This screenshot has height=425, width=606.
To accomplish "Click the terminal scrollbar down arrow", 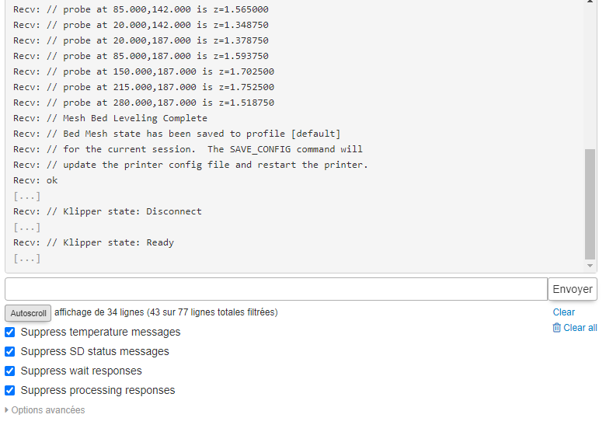I will coord(590,266).
